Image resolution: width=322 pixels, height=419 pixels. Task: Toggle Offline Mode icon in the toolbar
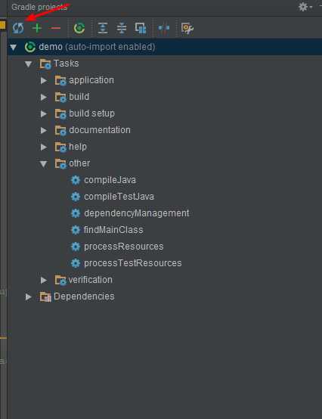click(x=164, y=28)
